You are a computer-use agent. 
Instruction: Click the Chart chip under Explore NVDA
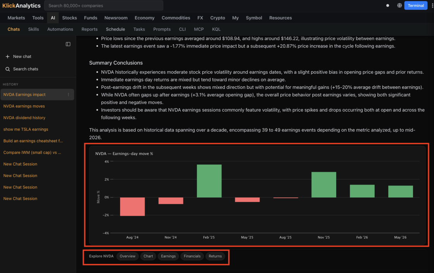pyautogui.click(x=148, y=256)
